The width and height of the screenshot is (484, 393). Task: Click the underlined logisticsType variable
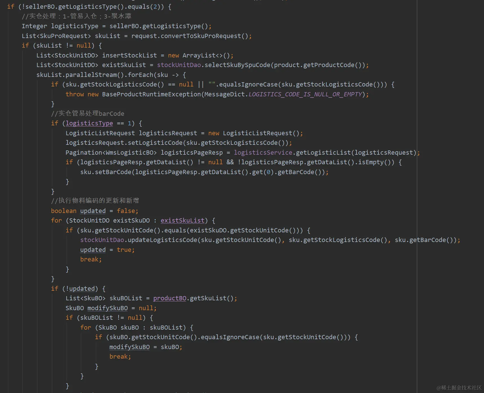tap(89, 123)
